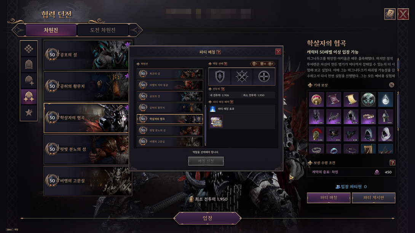415x233 pixels.
Task: Select the damage dealer crossed-swords role icon
Action: tap(242, 77)
